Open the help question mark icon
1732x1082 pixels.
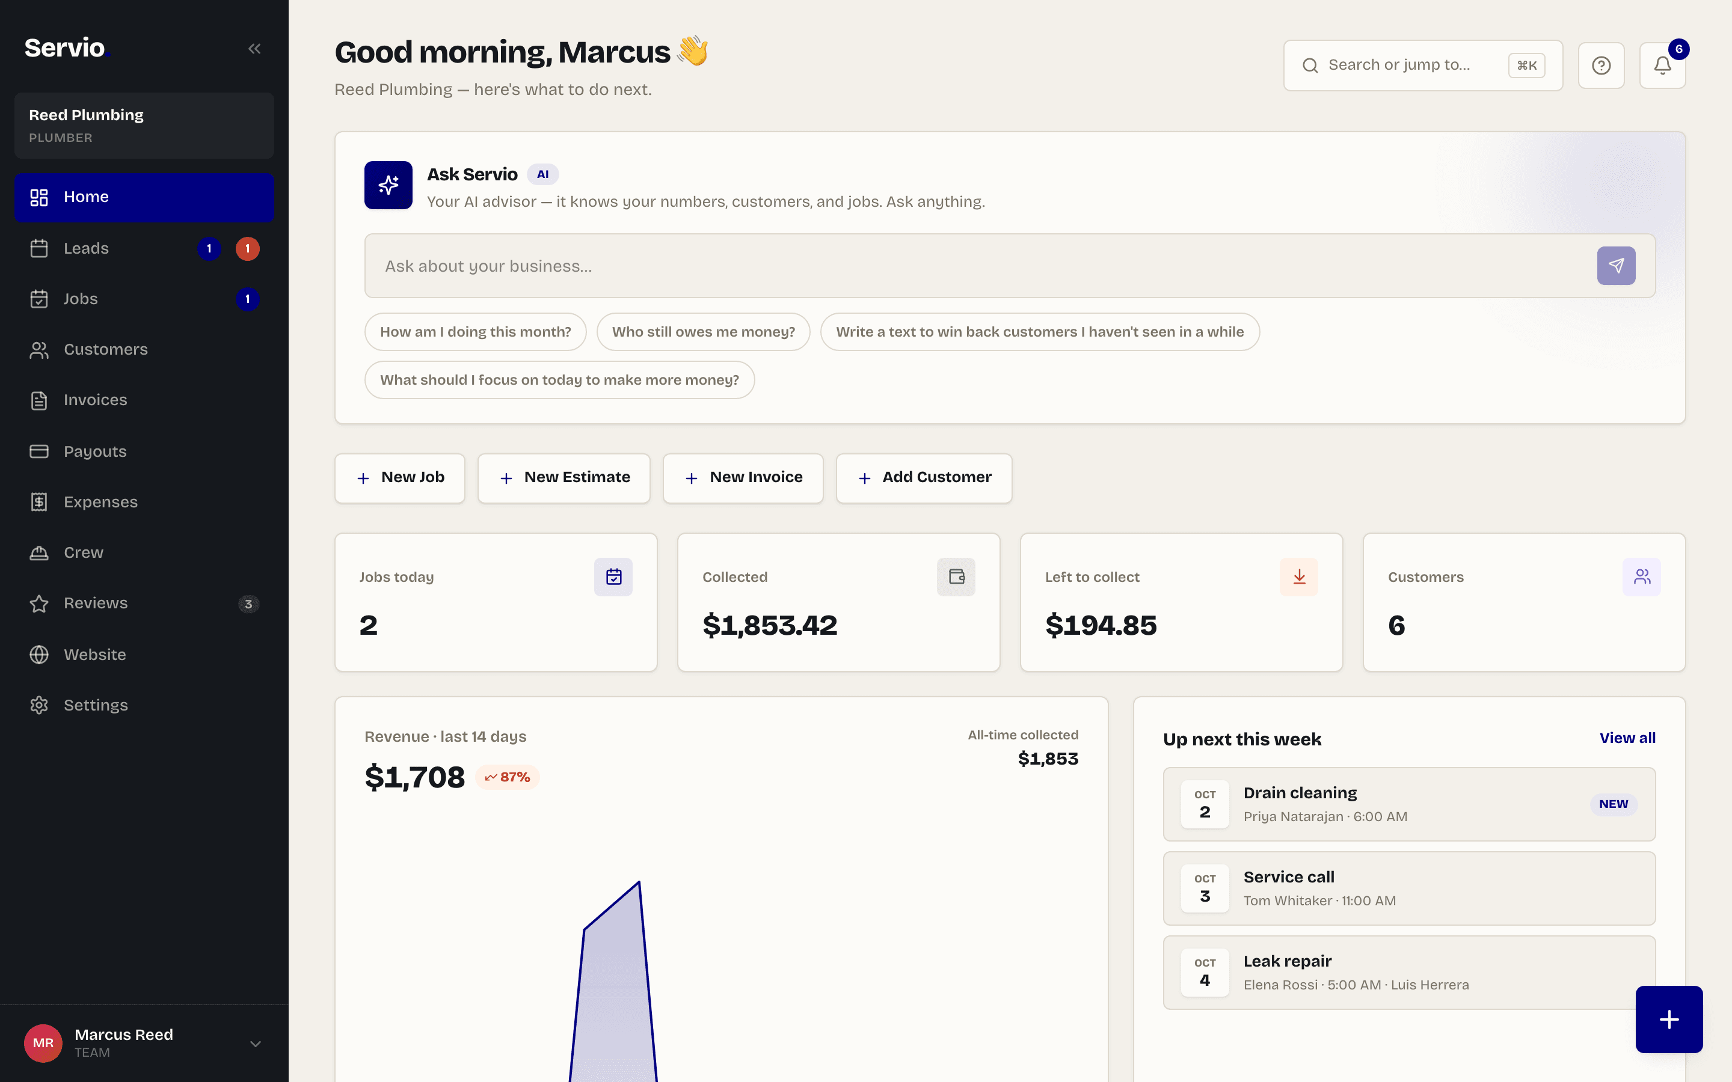click(1601, 65)
